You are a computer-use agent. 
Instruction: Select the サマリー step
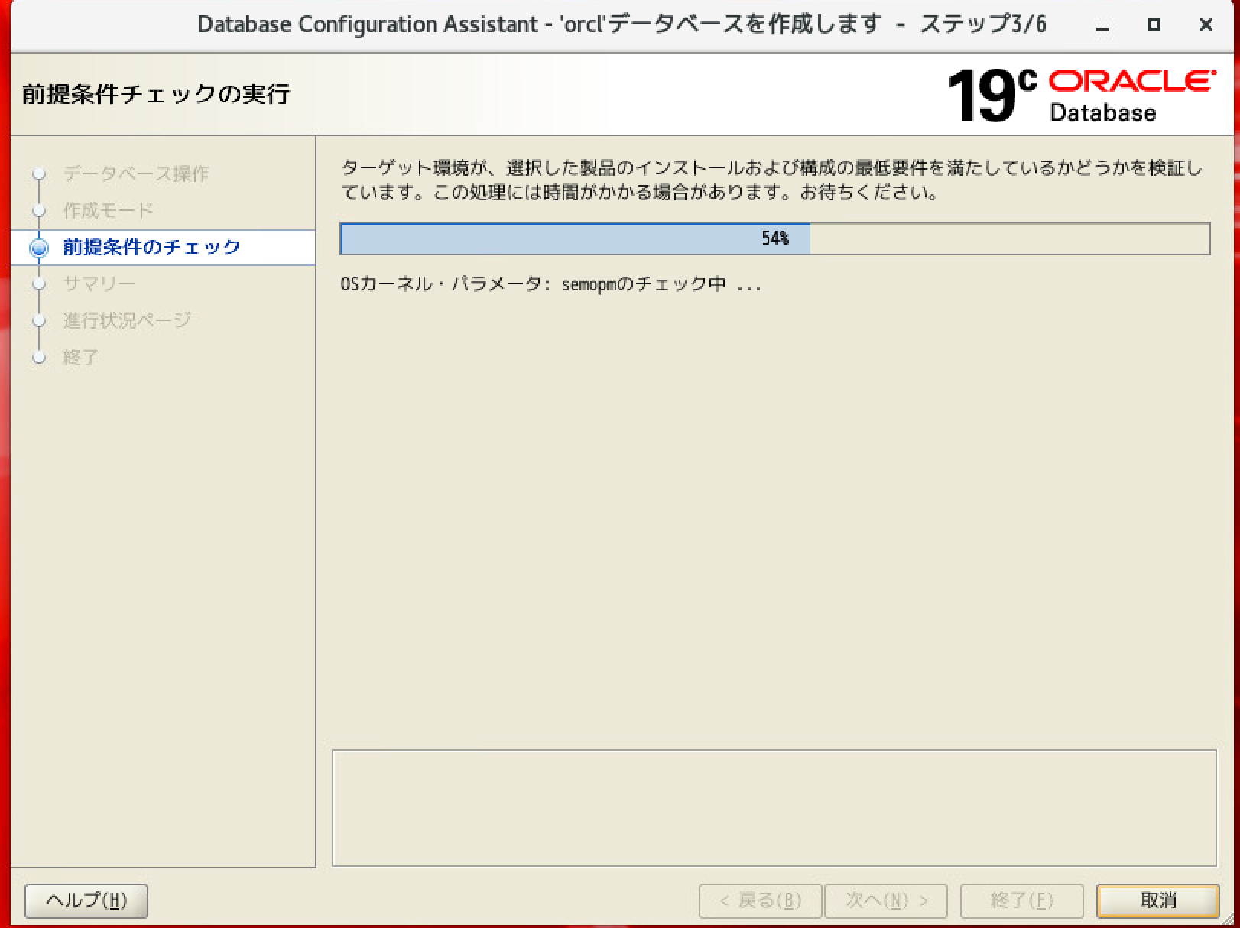click(x=99, y=284)
